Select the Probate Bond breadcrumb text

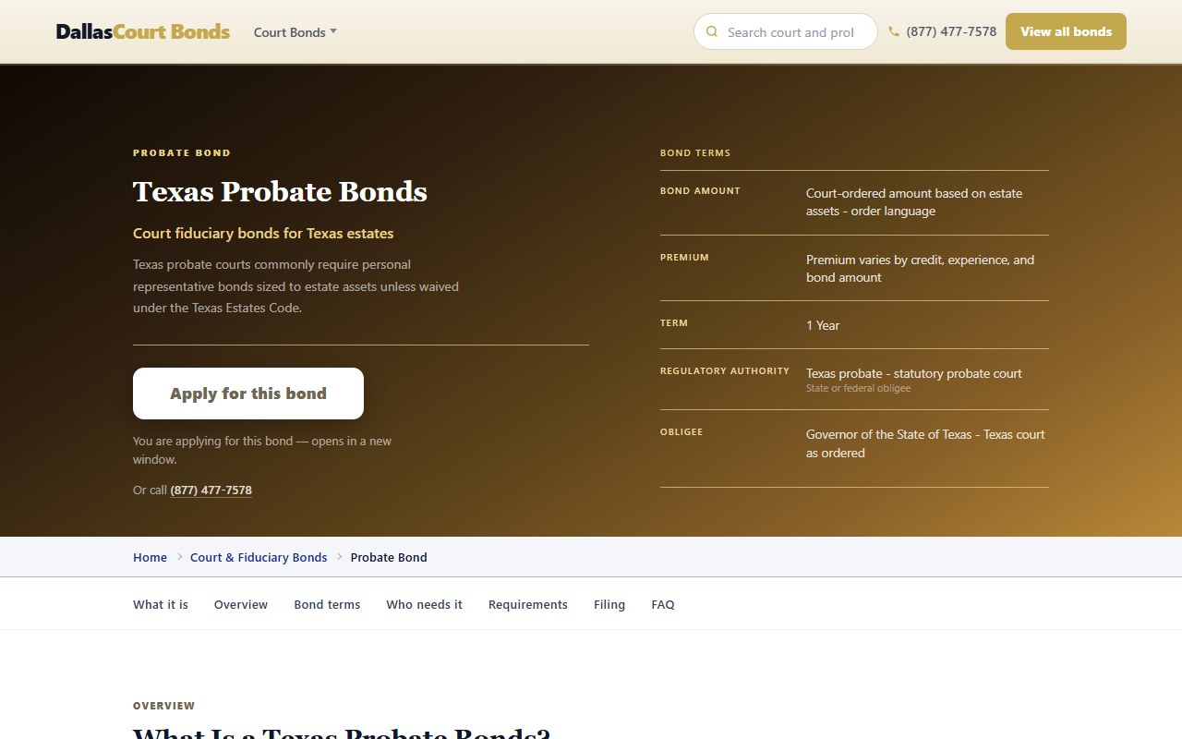click(x=389, y=557)
